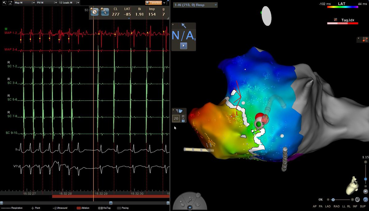Click the transparency slider handle
Image resolution: width=369 pixels, height=211 pixels.
(x=333, y=200)
